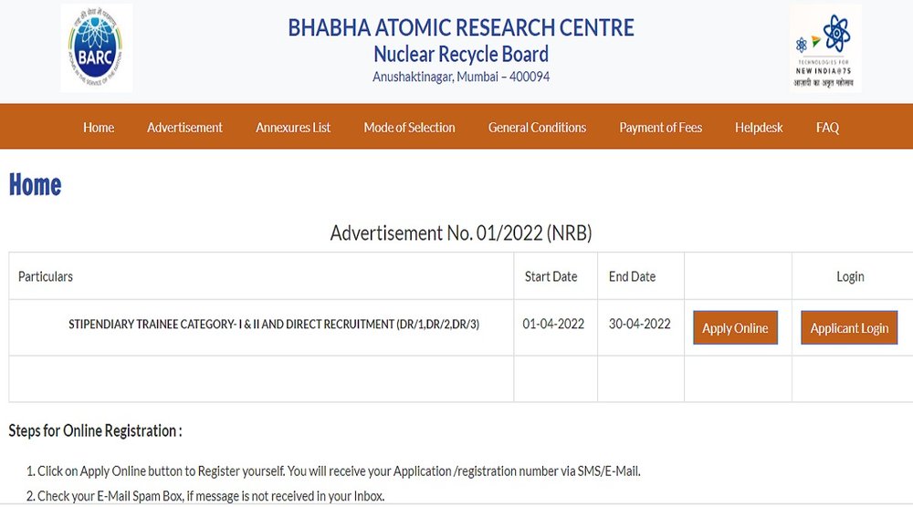The image size is (913, 507).
Task: Click the Applicant Login button
Action: click(x=849, y=328)
